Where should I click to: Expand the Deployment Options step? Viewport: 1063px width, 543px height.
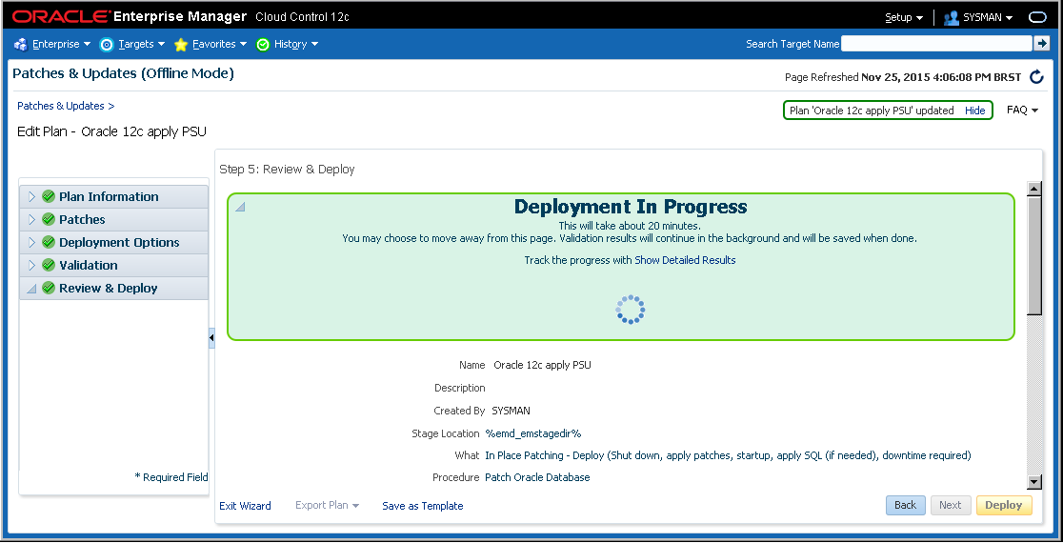click(x=31, y=242)
